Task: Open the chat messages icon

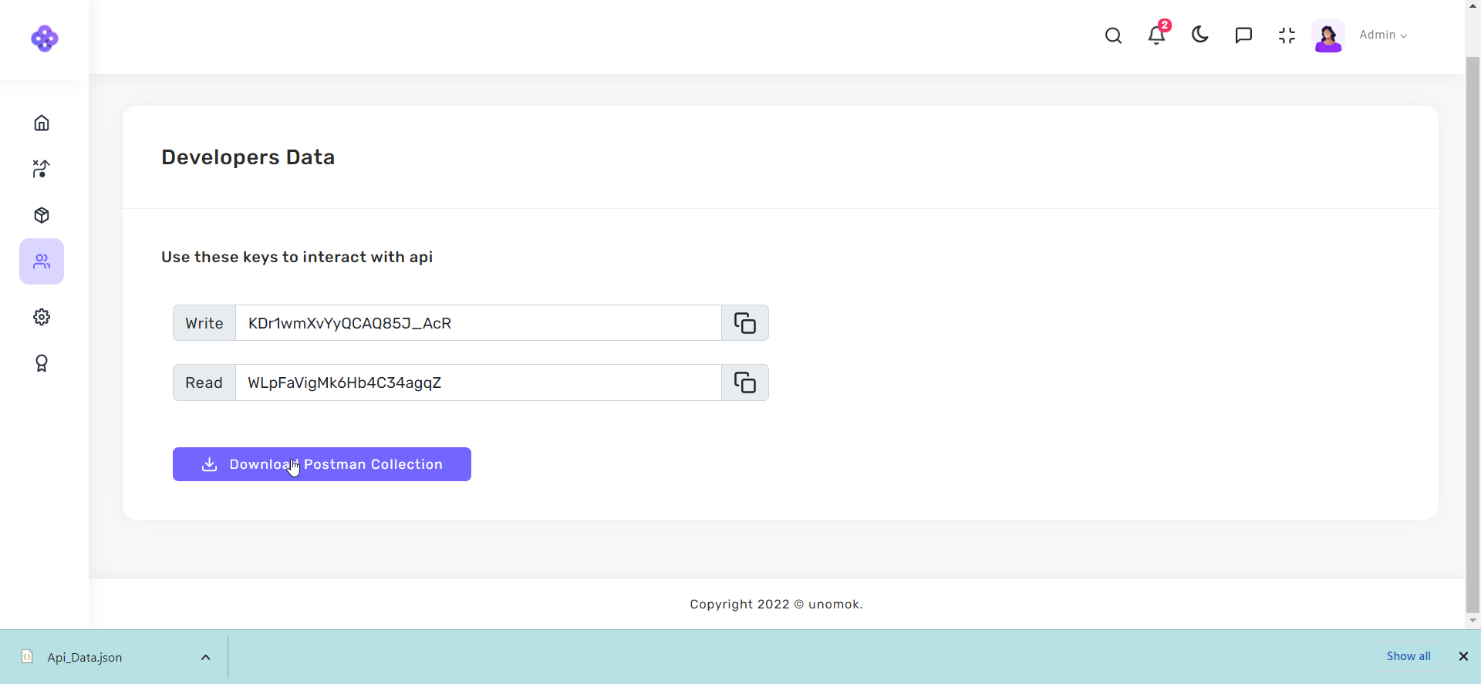Action: pos(1243,35)
